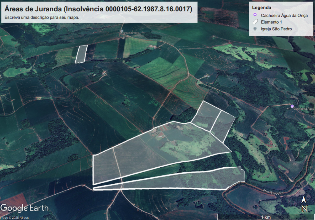Click the purple Cachoeira icon in the legend
The image size is (315, 220).
(255, 15)
